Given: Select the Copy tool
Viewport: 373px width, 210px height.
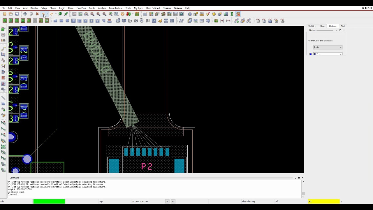Looking at the screenshot, I should click(31, 14).
